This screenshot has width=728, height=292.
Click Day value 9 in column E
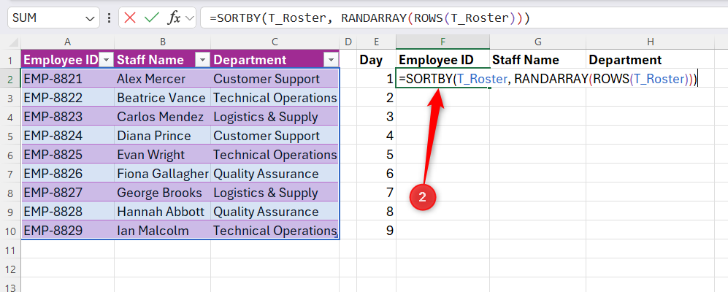tap(377, 231)
